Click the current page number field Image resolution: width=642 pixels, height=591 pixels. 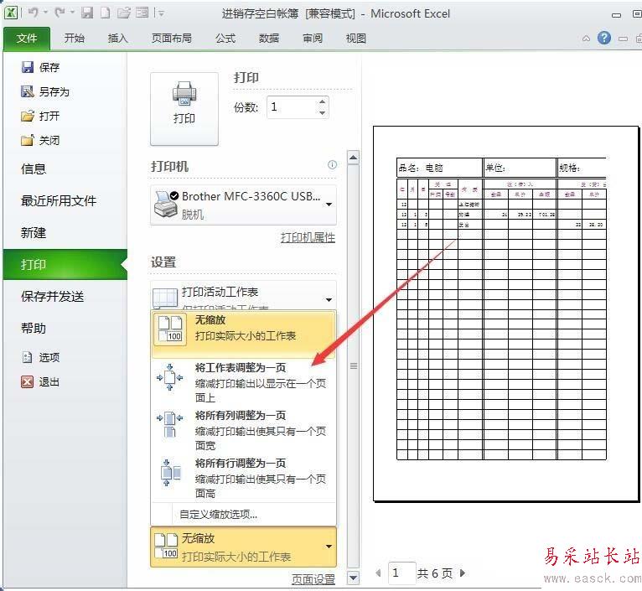pyautogui.click(x=401, y=573)
